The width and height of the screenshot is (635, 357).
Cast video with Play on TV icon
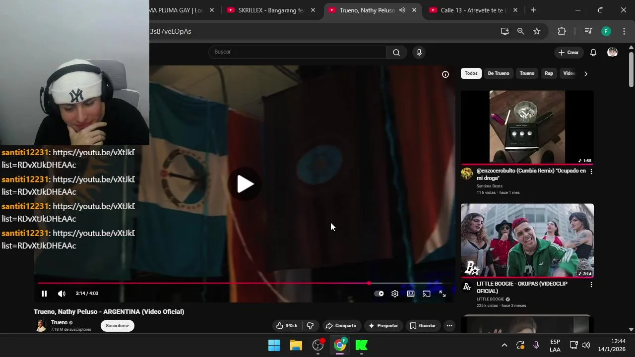tap(427, 294)
